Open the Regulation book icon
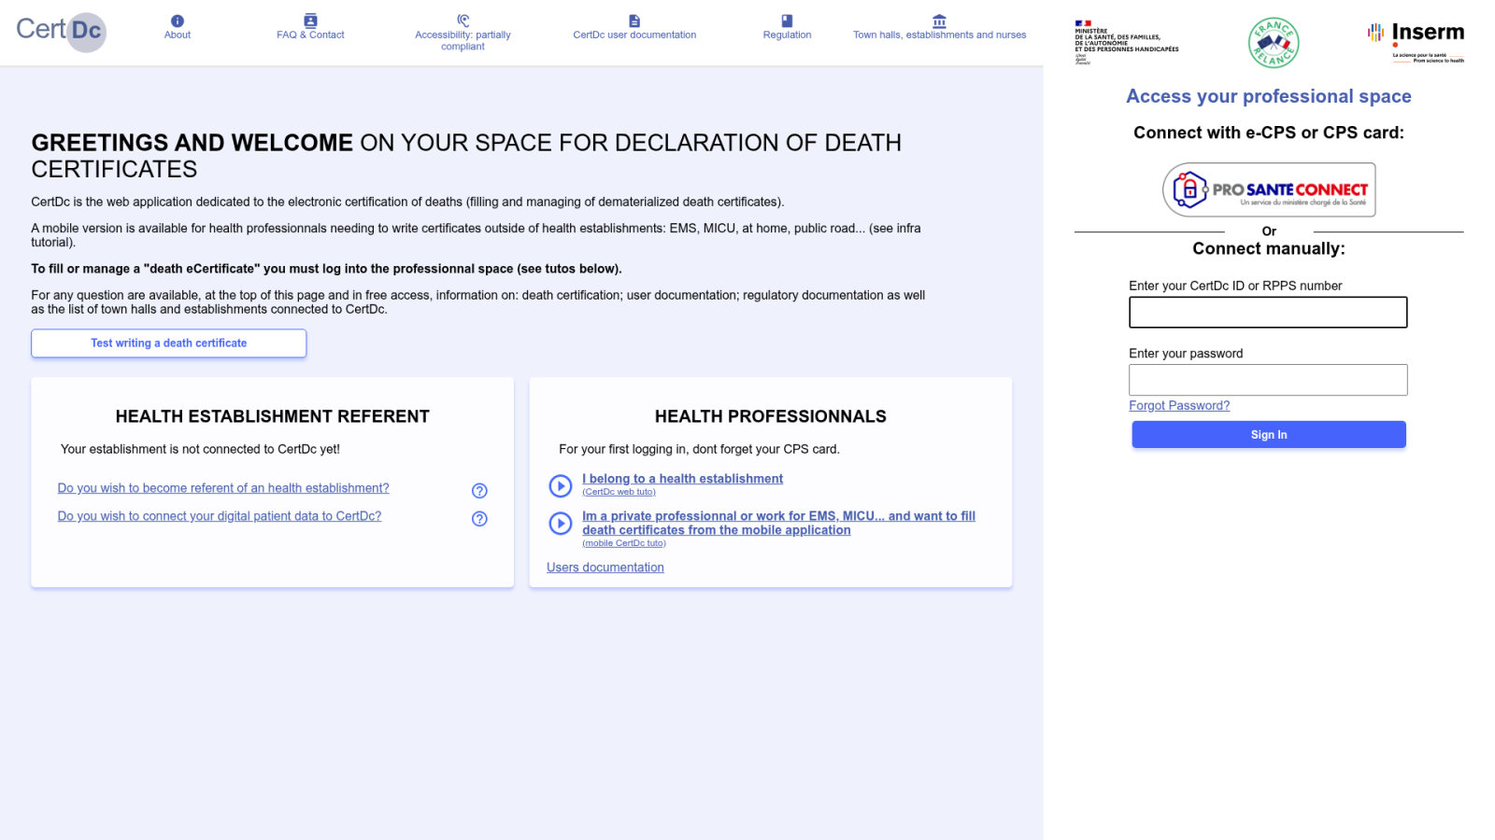Image resolution: width=1495 pixels, height=840 pixels. pyautogui.click(x=787, y=21)
